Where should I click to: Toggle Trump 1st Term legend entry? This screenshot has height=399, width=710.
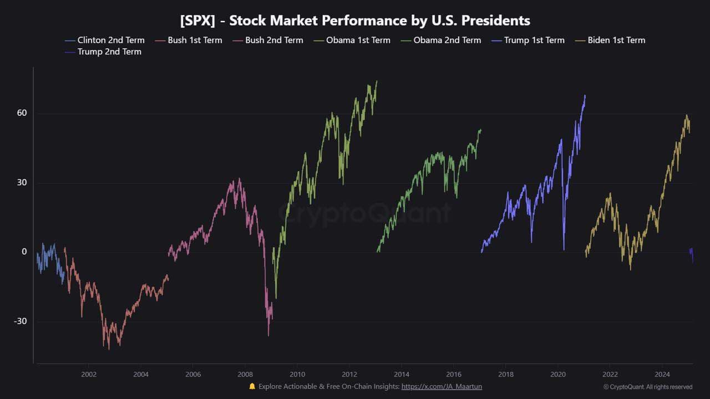pos(534,40)
